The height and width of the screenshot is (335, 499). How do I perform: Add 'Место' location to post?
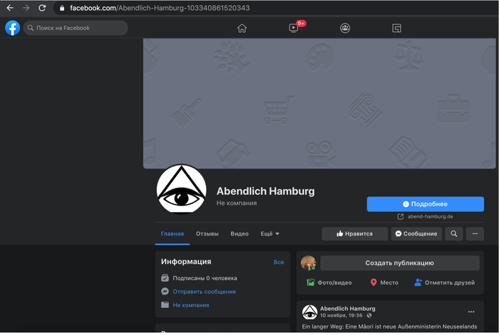pyautogui.click(x=384, y=282)
